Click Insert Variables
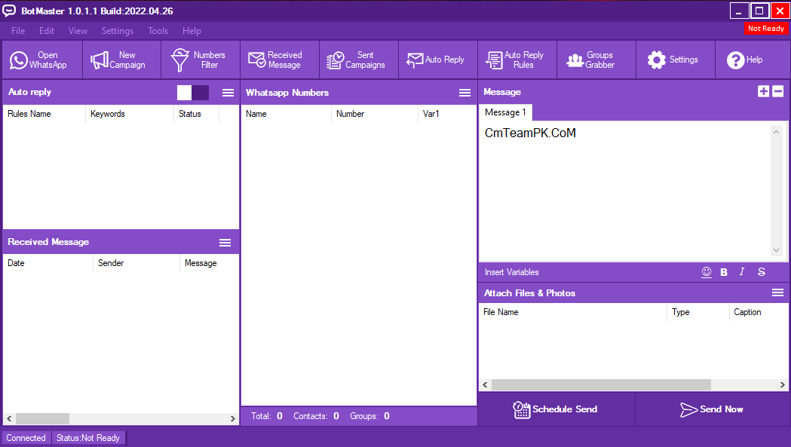This screenshot has width=791, height=447. point(511,272)
